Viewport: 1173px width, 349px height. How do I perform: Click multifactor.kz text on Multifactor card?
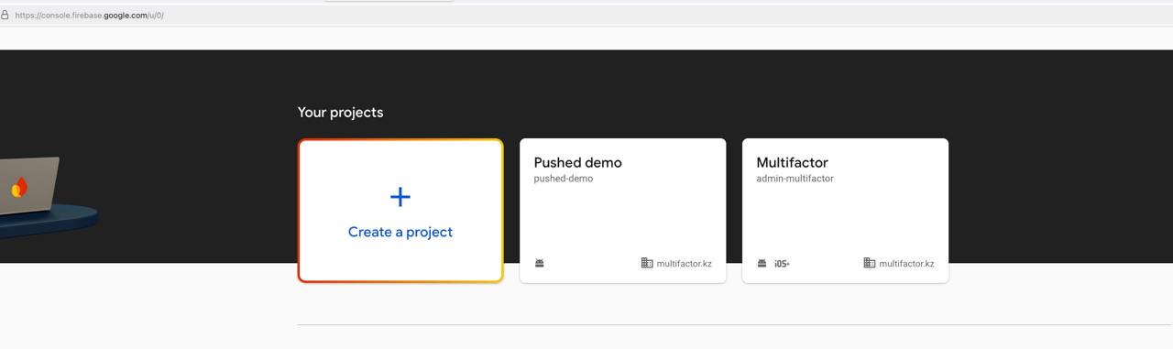coord(906,264)
